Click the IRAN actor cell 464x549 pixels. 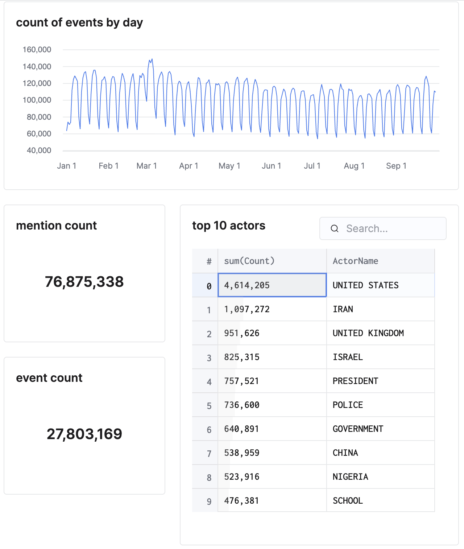(x=381, y=309)
